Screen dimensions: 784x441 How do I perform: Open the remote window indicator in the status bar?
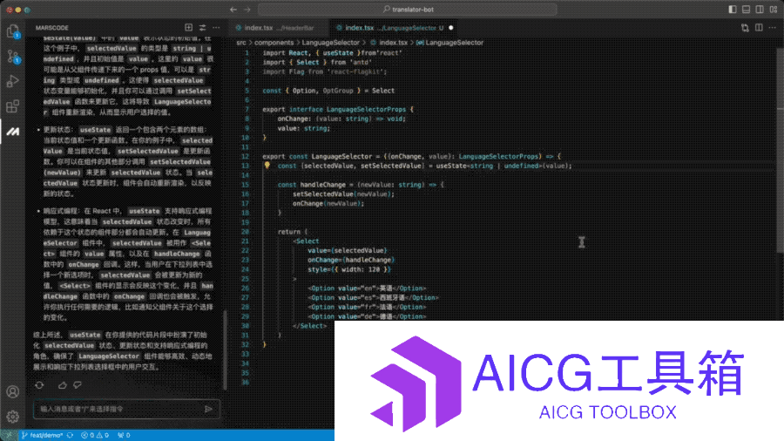tap(9, 436)
